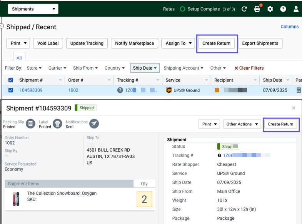Open the Rates menu item
Viewport: 302px width, 224px height.
(x=169, y=9)
